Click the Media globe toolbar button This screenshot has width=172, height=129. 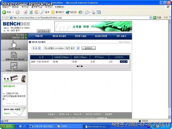pyautogui.click(x=71, y=12)
